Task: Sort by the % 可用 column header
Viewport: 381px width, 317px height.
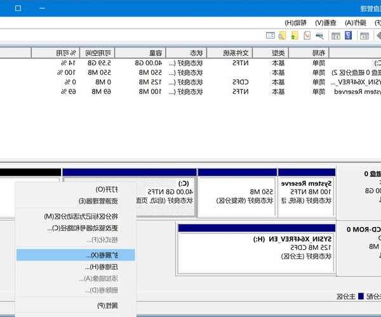Action: (56, 53)
